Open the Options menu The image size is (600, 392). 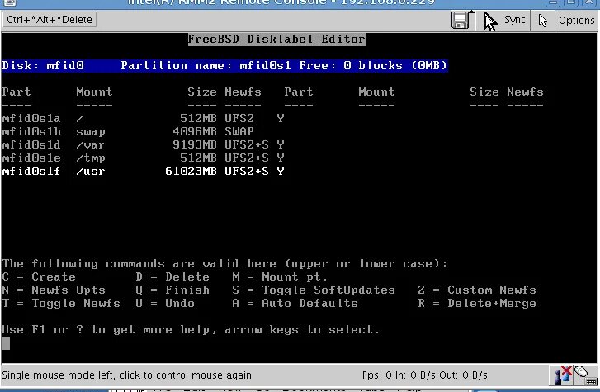(x=576, y=20)
